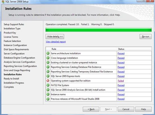Screen dimensions: 155x115
Task: Select Reporting Services Configuration step in sidebar
Action: (20, 66)
